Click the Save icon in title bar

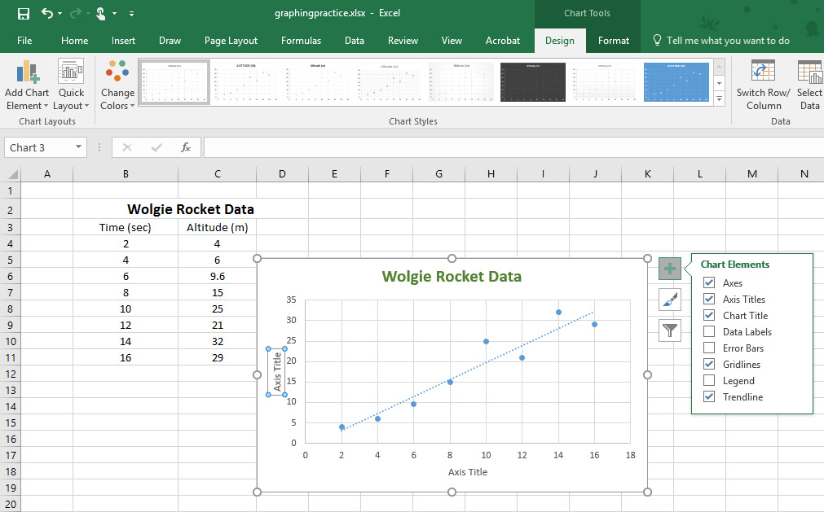pos(24,14)
